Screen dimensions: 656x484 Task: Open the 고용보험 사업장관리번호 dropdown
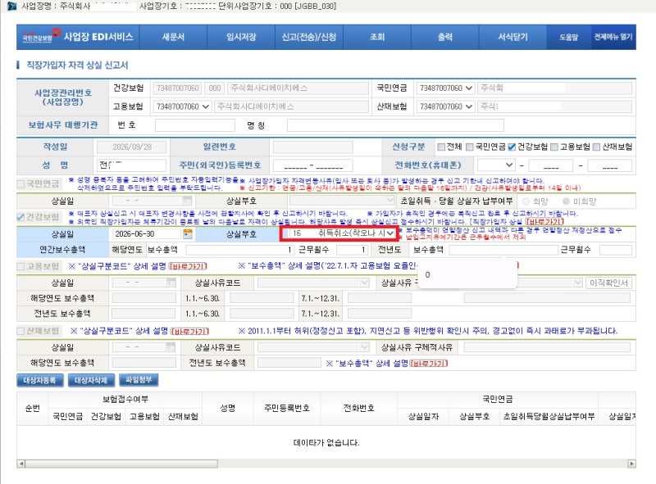[x=182, y=106]
